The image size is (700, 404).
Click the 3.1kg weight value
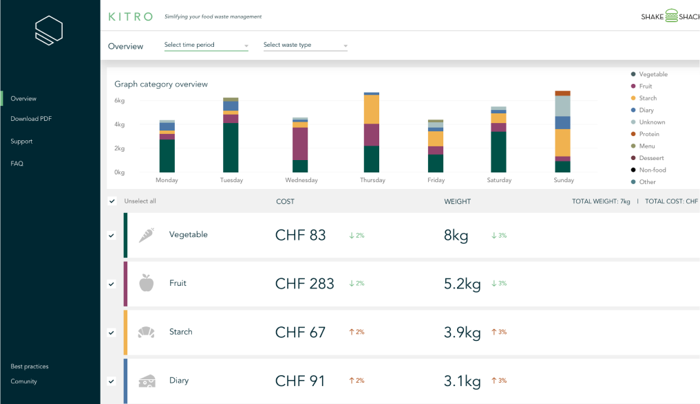point(462,381)
